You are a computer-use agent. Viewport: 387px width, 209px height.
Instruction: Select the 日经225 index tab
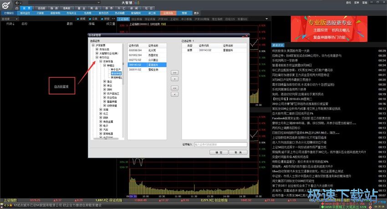[230, 19]
